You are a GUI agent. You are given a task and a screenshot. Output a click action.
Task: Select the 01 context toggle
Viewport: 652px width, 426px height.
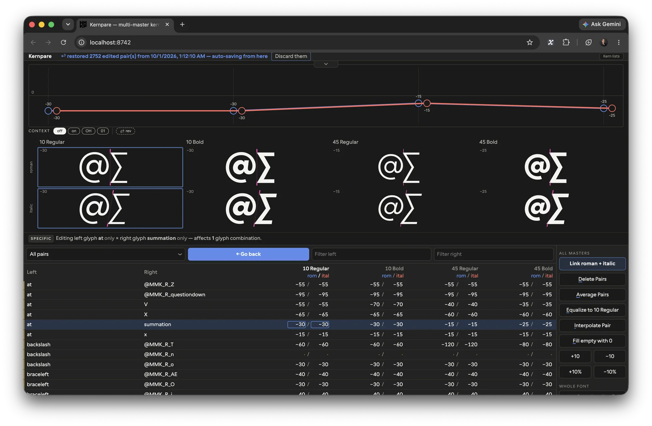103,131
